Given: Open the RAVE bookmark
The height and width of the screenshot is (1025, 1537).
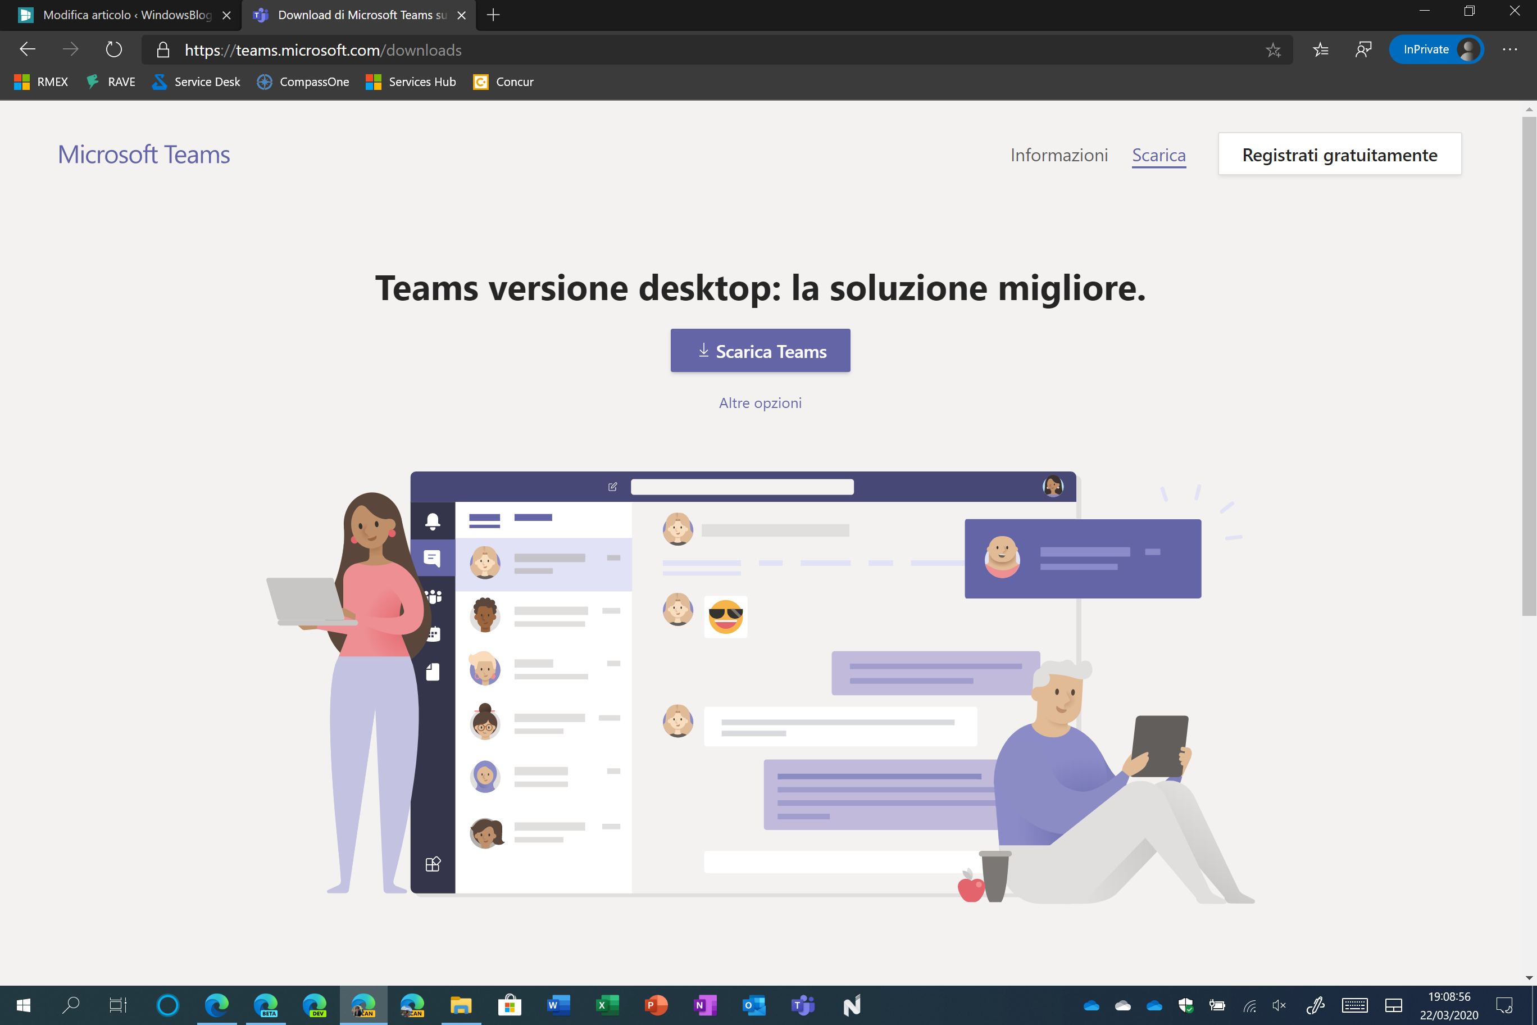Looking at the screenshot, I should pyautogui.click(x=111, y=81).
